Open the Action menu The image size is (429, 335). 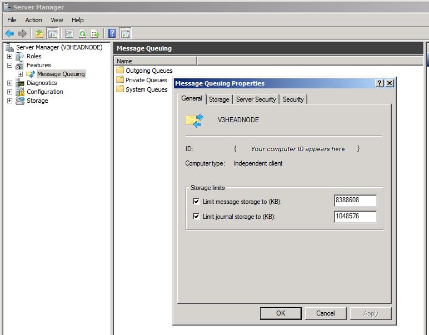tap(33, 20)
